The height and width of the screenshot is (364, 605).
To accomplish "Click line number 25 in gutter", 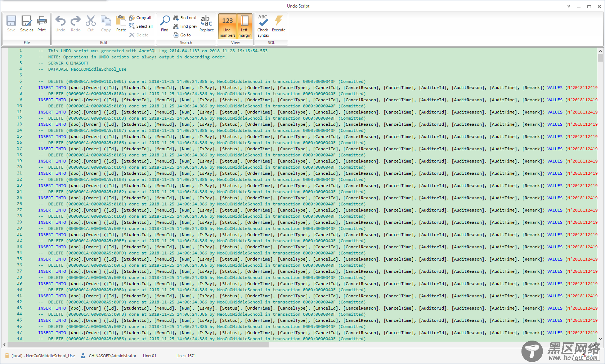I will coord(19,198).
